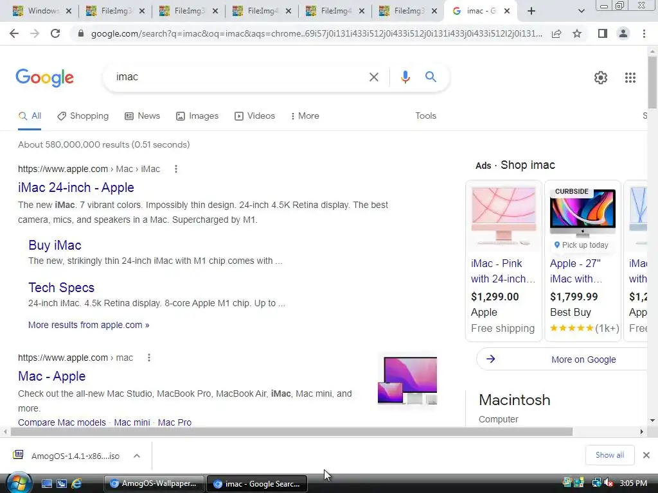Click the scroll right arrow

tap(642, 431)
